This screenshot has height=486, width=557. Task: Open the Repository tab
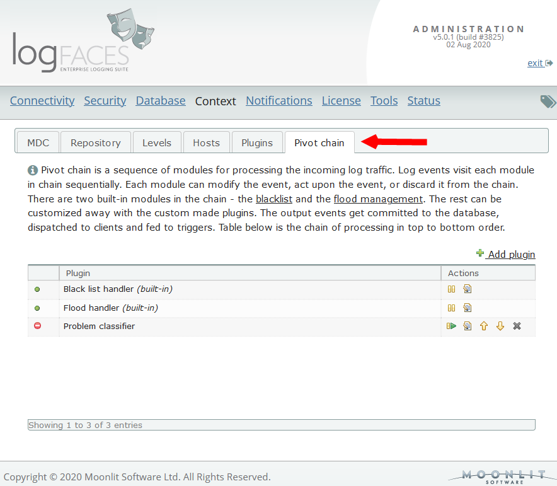[x=96, y=142]
